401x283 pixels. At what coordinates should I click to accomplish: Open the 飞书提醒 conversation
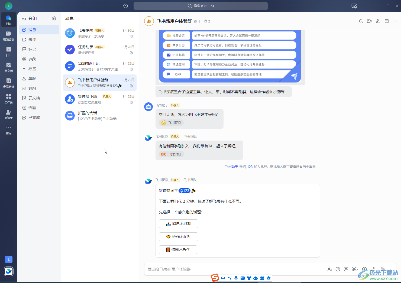point(100,33)
